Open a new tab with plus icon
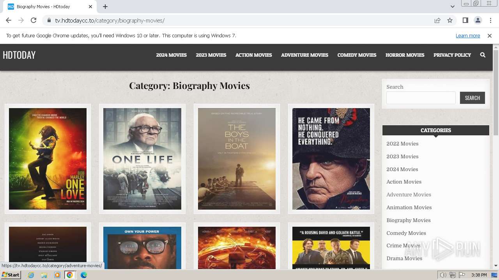499x280 pixels. pos(105,7)
